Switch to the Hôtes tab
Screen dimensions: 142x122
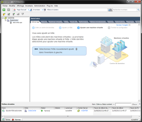pos(66,22)
